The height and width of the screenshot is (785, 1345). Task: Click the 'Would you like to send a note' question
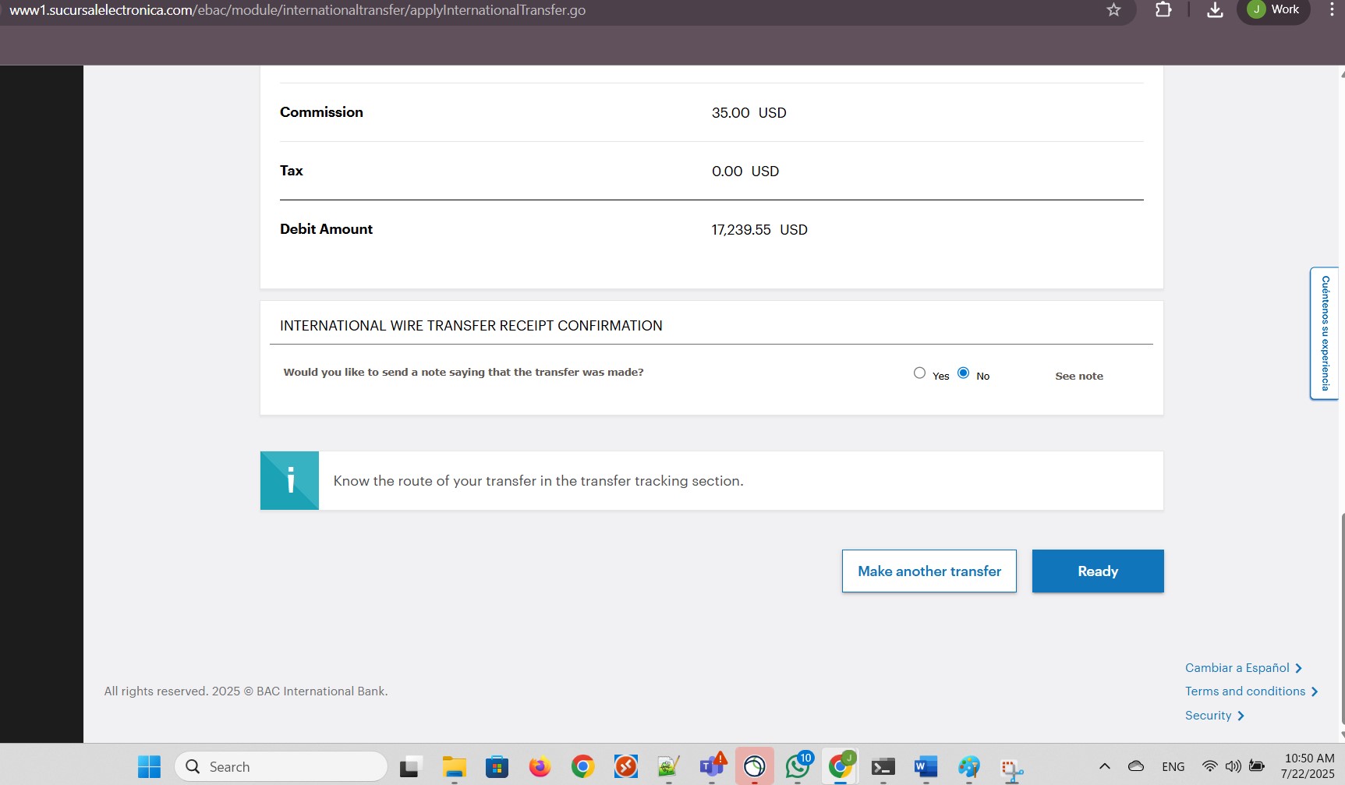coord(463,373)
